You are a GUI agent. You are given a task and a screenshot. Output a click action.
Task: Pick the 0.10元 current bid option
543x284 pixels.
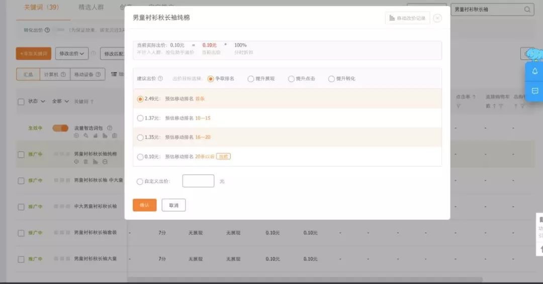click(x=140, y=157)
